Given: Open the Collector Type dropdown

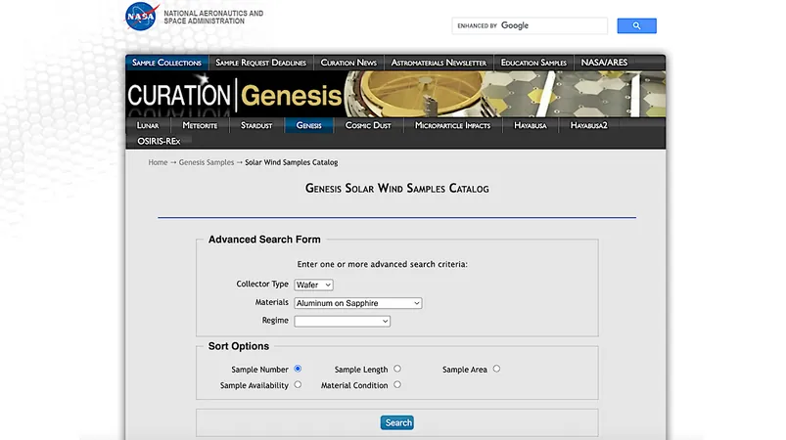Looking at the screenshot, I should (x=314, y=285).
